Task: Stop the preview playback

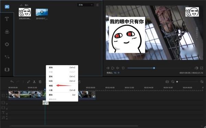Action: click(x=123, y=68)
